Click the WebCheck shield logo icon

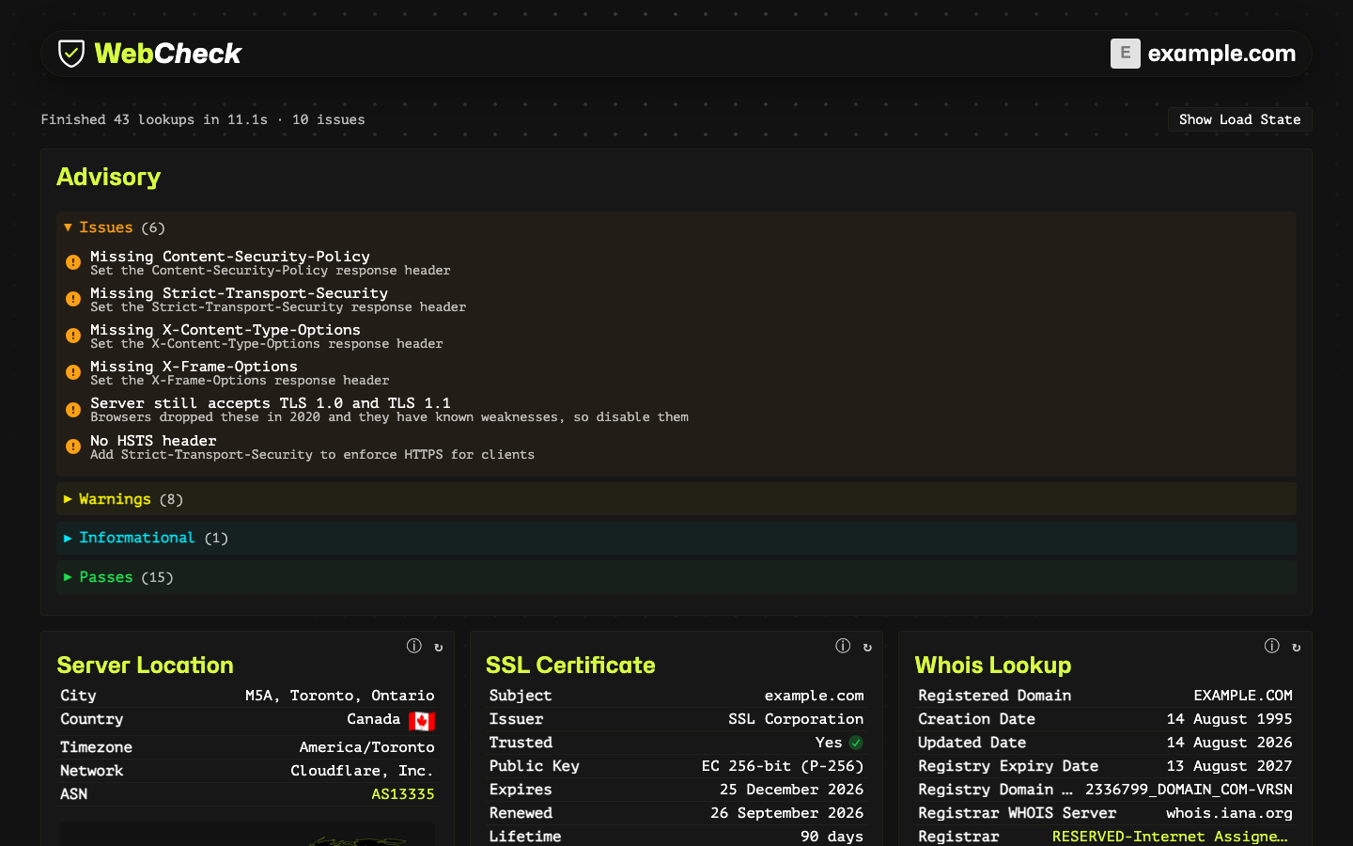point(71,54)
